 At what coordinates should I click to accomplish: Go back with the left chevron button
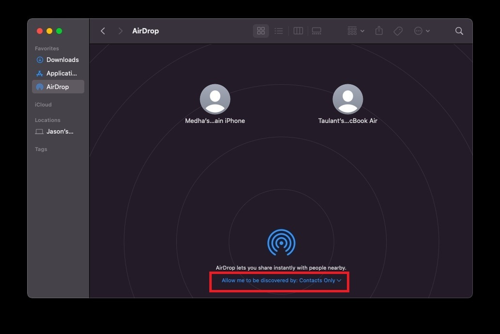click(103, 31)
